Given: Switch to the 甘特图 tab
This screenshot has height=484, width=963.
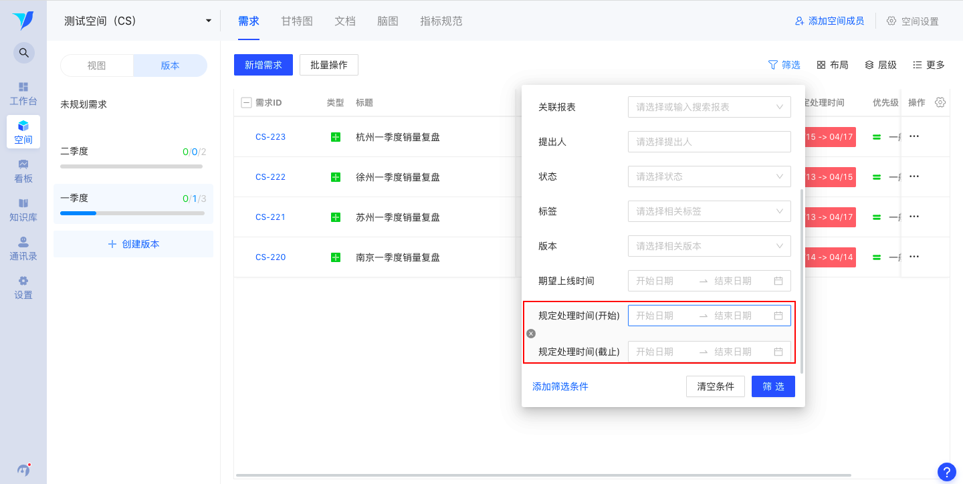Looking at the screenshot, I should (296, 21).
